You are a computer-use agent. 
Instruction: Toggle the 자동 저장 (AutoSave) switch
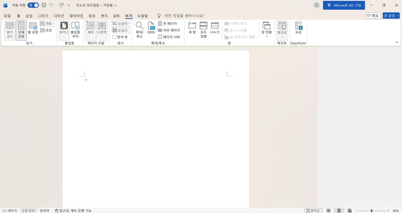(33, 5)
